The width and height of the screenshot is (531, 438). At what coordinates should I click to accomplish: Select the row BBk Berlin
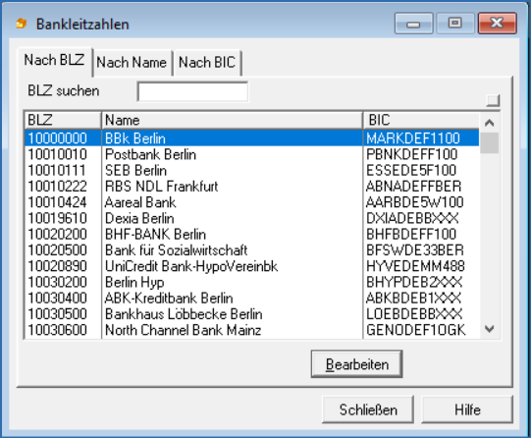[x=252, y=138]
